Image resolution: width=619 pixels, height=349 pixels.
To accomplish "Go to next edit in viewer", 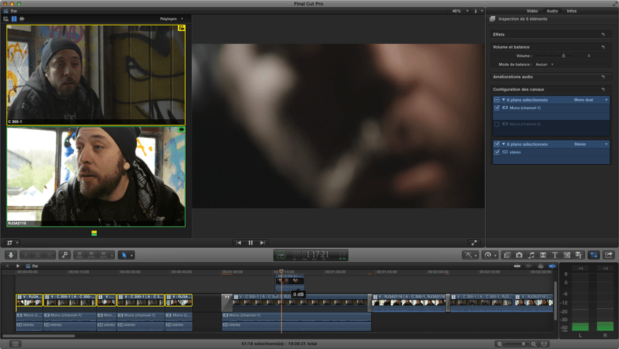I will 262,242.
